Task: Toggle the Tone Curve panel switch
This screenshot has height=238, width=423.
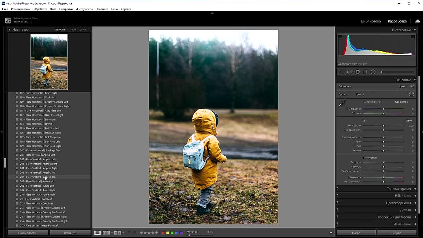Action: tap(337, 189)
